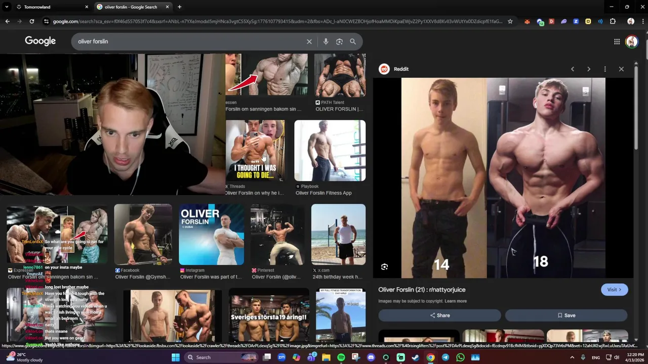Clear the Google search box text
This screenshot has height=364, width=648.
[x=309, y=41]
